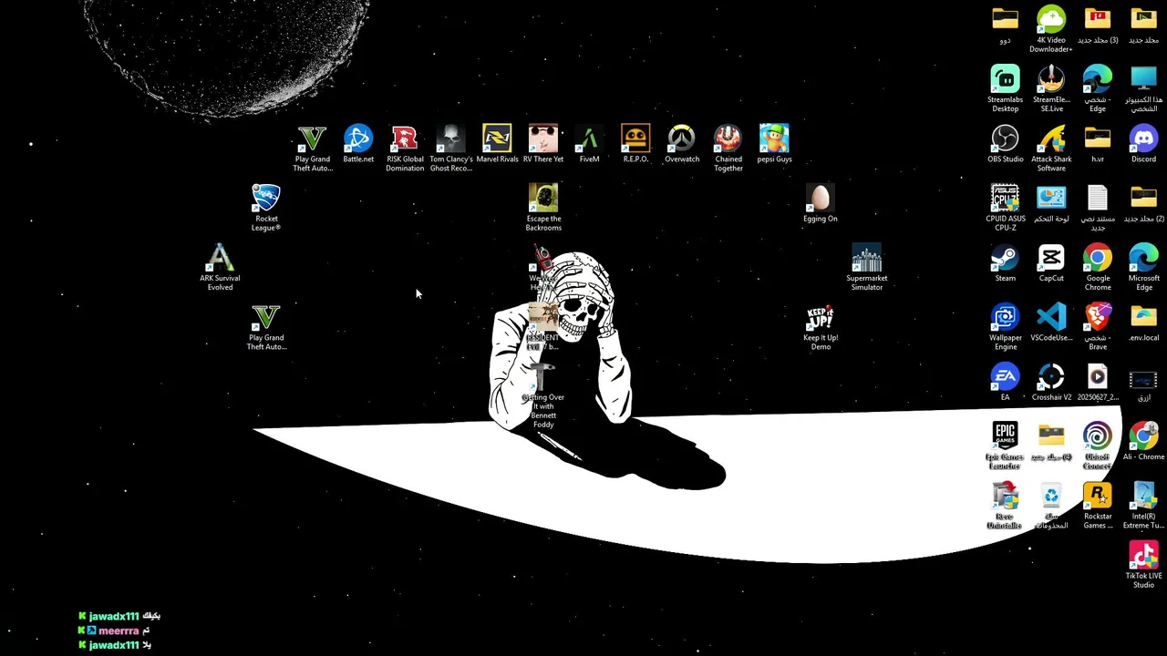Select the We Were Here walkie-talkie icon

pyautogui.click(x=543, y=267)
